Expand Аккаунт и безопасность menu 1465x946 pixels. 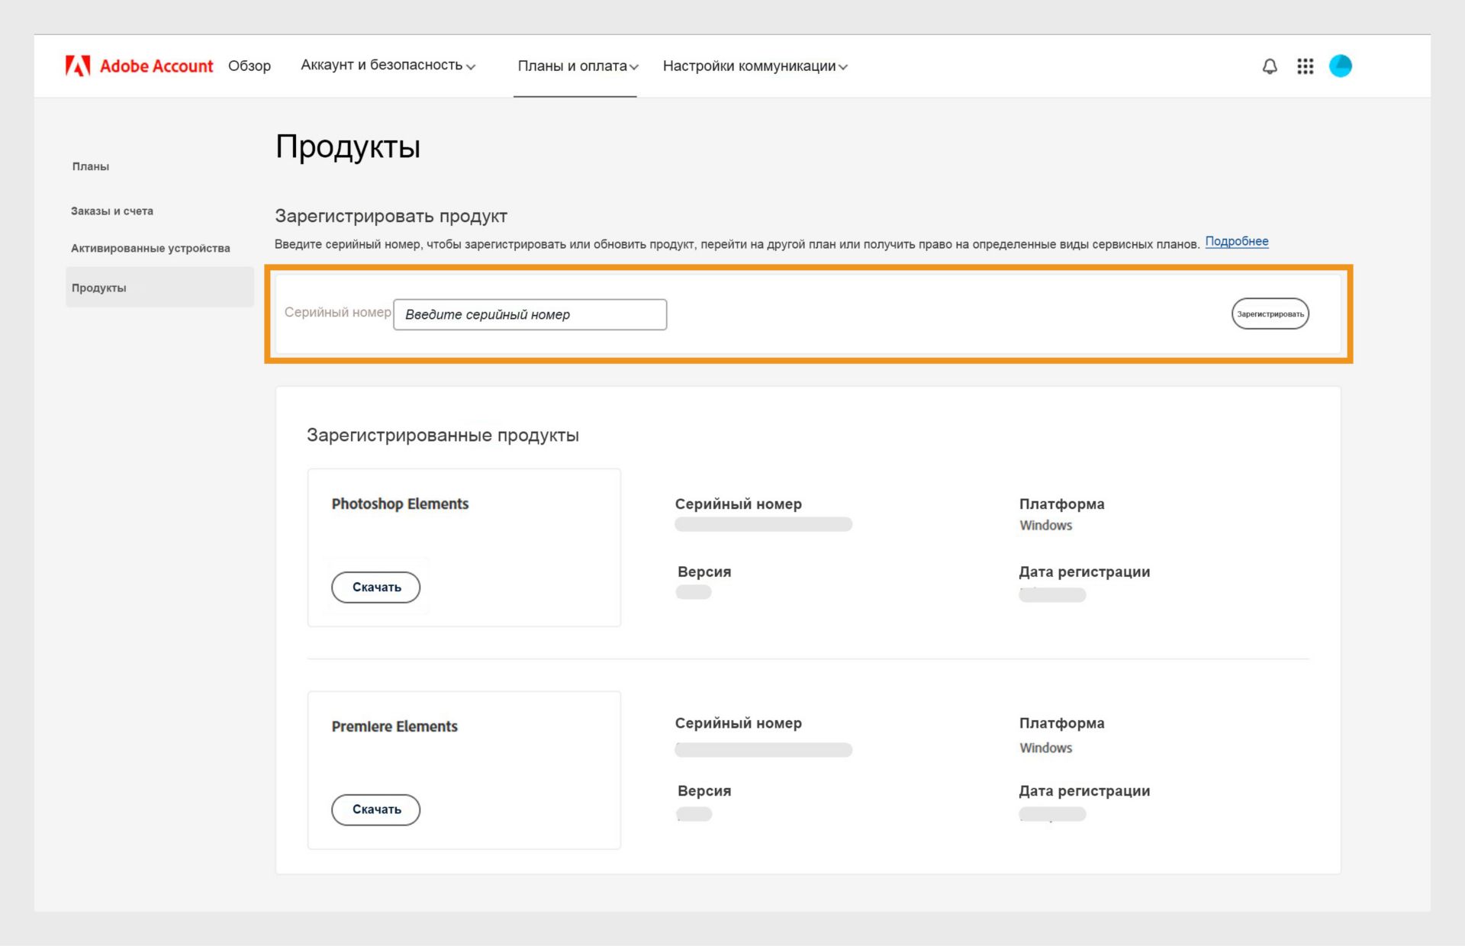tap(388, 66)
